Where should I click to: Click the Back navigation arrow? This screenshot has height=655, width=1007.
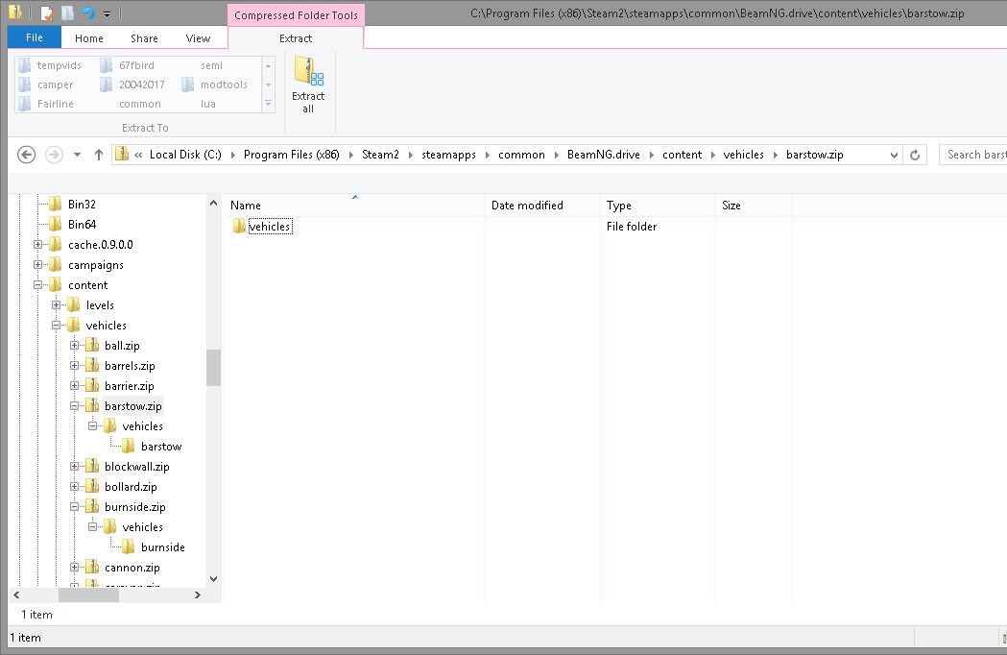[x=26, y=155]
